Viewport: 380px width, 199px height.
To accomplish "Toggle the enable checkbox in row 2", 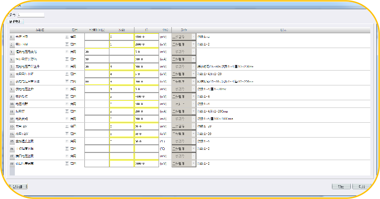I will [x=67, y=45].
